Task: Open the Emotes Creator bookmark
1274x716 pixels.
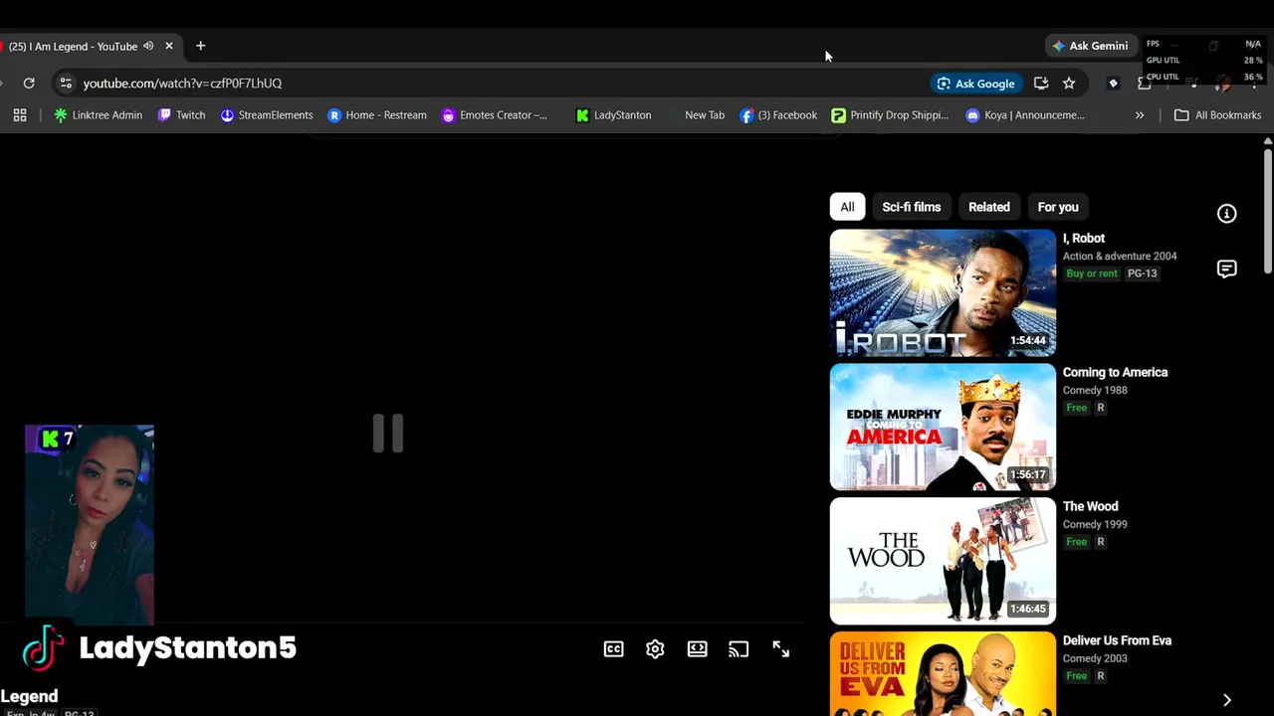Action: click(495, 115)
